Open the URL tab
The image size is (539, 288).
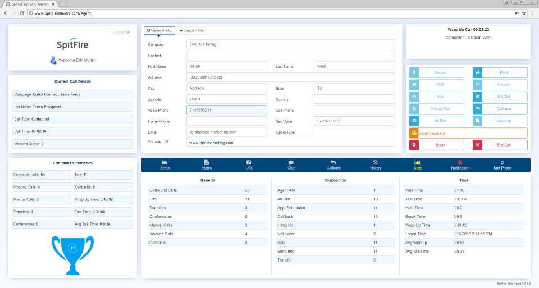tap(249, 165)
